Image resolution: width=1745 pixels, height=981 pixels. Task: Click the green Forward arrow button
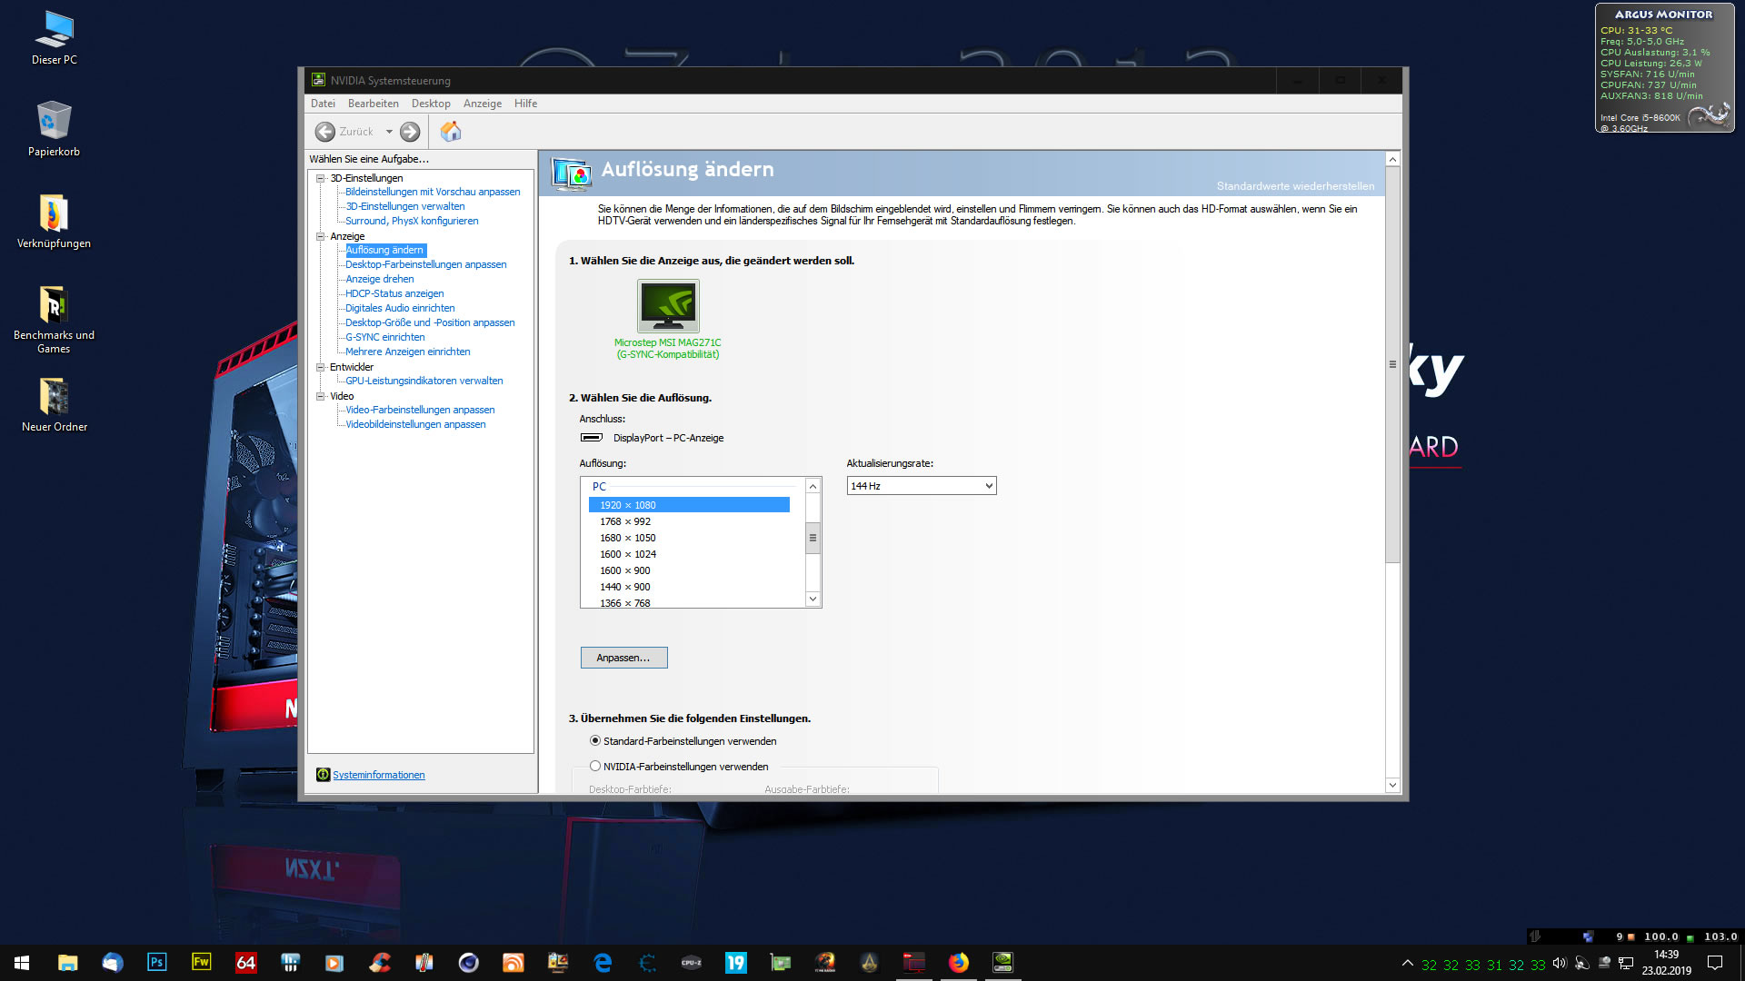click(410, 132)
